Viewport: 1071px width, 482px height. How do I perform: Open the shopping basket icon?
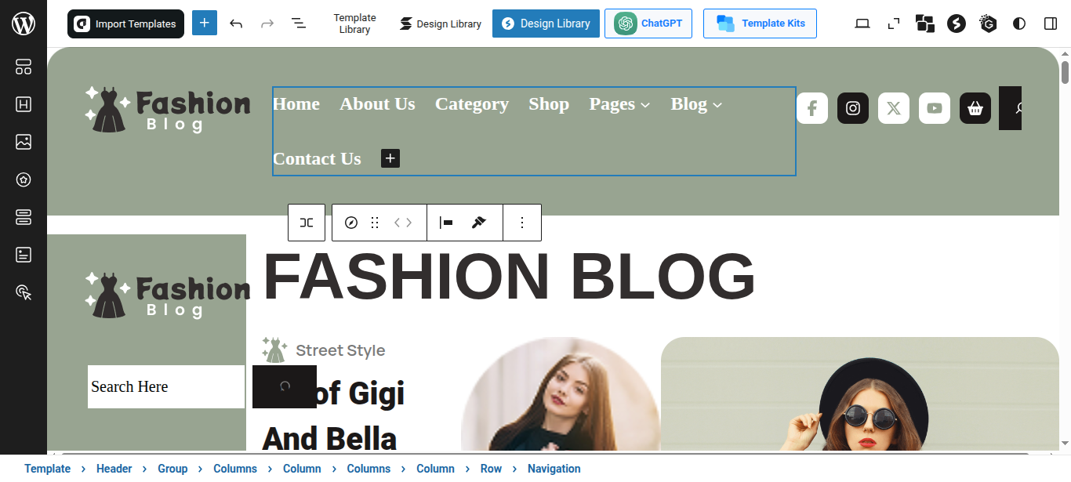(x=975, y=108)
